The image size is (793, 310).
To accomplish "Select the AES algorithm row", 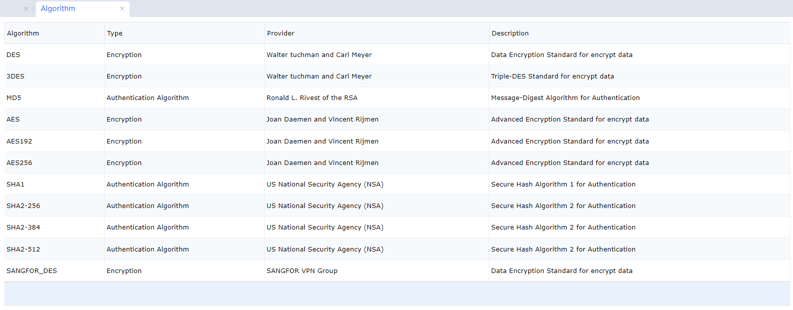I will pyautogui.click(x=13, y=119).
